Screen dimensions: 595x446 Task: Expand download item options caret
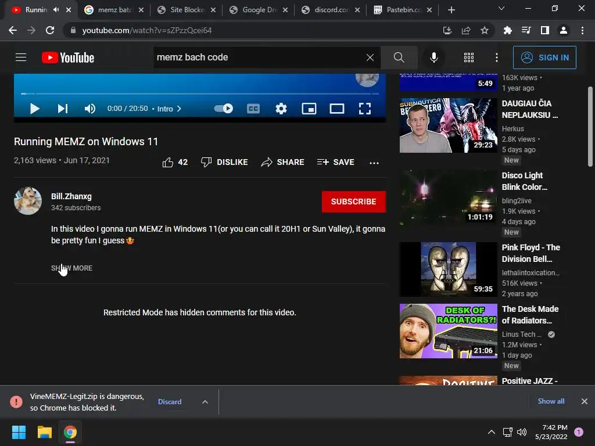[x=205, y=402]
